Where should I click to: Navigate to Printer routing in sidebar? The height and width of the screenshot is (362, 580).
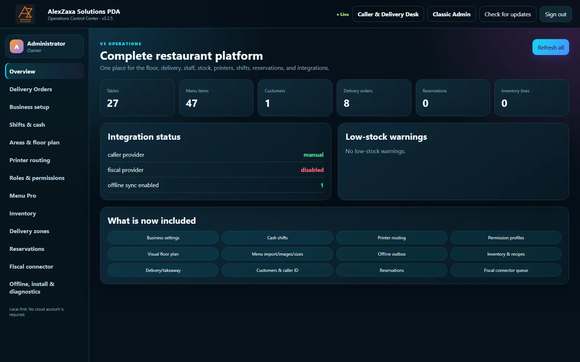click(x=45, y=160)
